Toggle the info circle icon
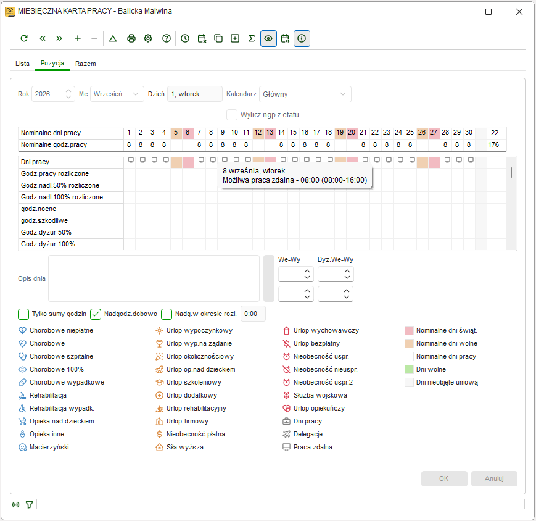The width and height of the screenshot is (536, 521). pyautogui.click(x=302, y=38)
